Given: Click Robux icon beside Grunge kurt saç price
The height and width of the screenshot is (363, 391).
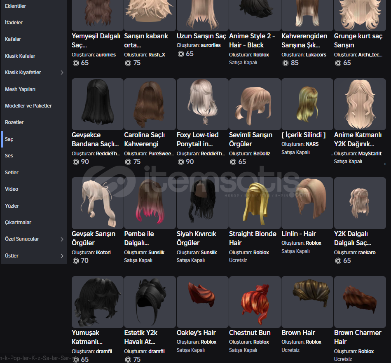Looking at the screenshot, I should pyautogui.click(x=338, y=63).
